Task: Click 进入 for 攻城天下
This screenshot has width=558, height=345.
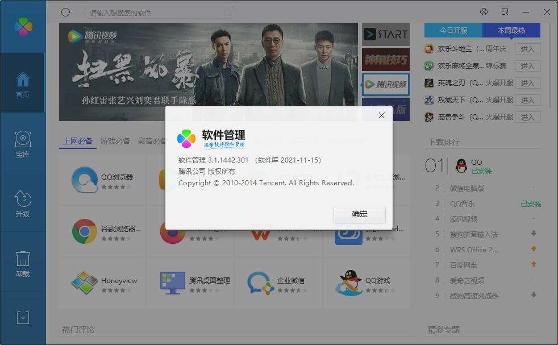Action: [528, 101]
